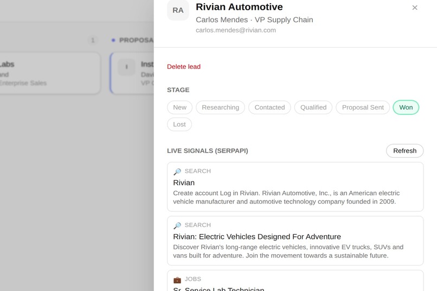Click the 'LIVE SIGNALS (SERPAPI)' heading
The width and height of the screenshot is (437, 291).
[207, 151]
